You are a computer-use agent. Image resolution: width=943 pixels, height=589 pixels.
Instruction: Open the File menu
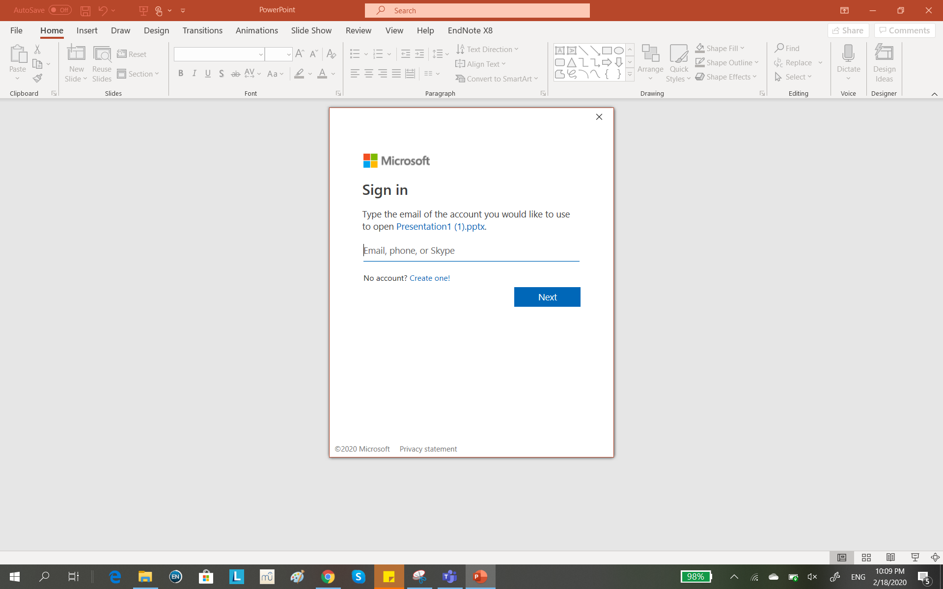pos(16,30)
